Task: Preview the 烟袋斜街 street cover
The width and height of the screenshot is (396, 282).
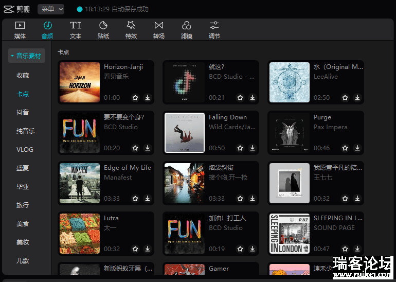Action: 185,183
